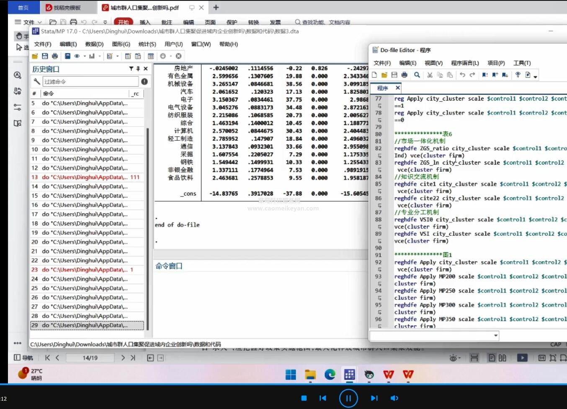Go to next PDF page arrow
Screen dimensions: 567x409
123,358
